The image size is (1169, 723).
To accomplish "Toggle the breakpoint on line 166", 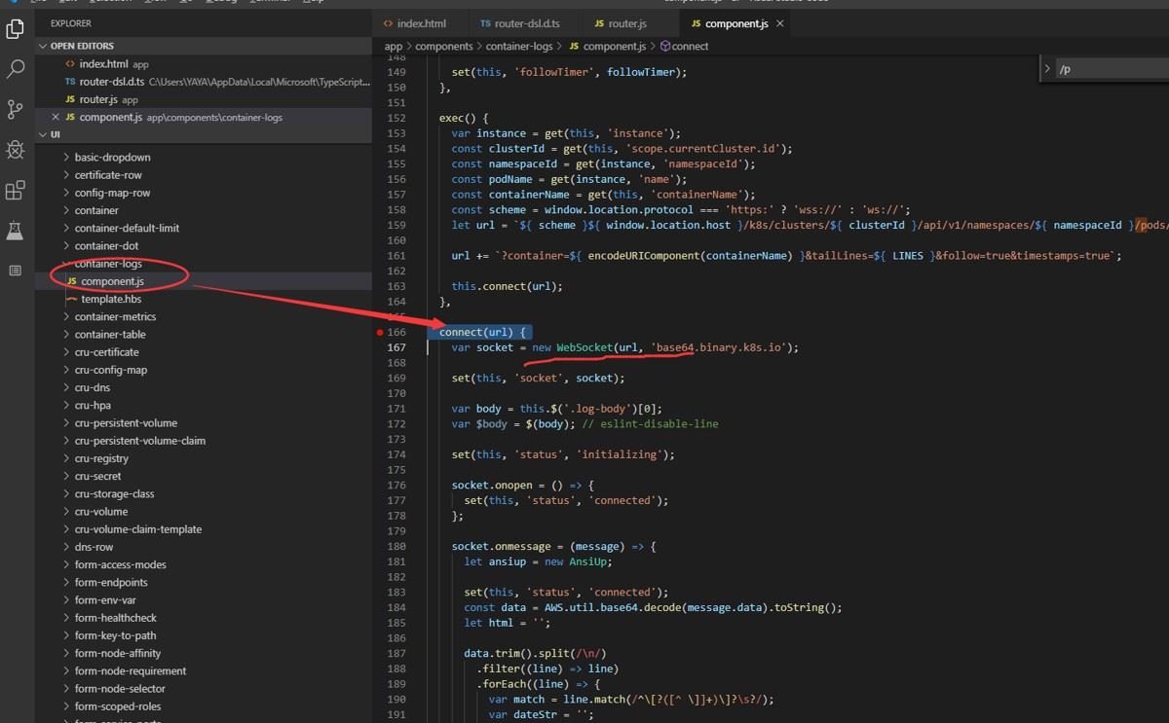I will 381,333.
